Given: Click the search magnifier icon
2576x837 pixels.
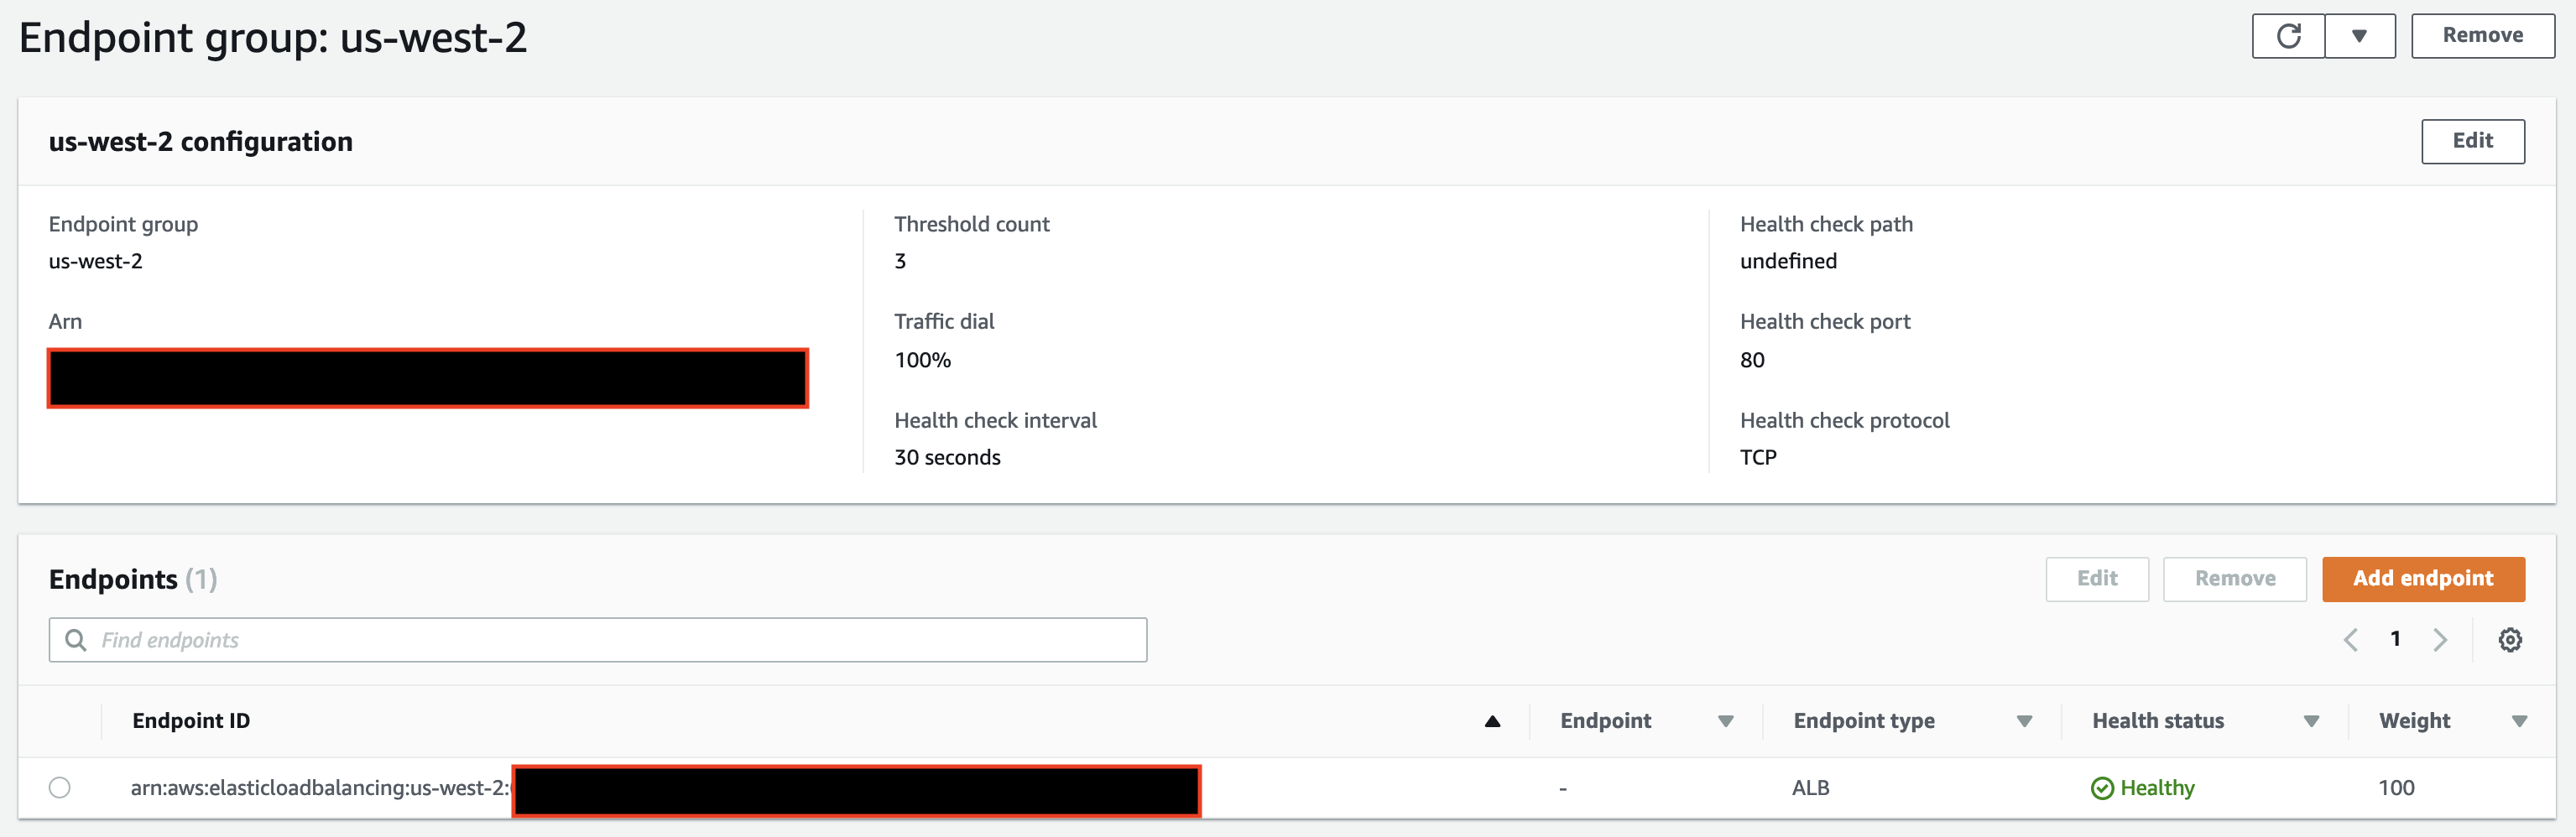Looking at the screenshot, I should (x=76, y=640).
